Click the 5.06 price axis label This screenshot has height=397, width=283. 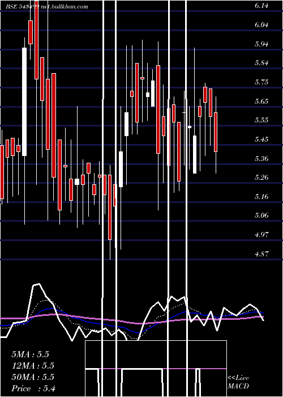(261, 216)
